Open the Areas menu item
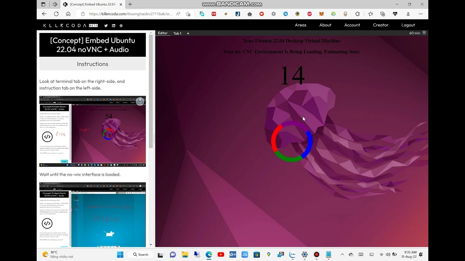465x261 pixels. [x=301, y=25]
